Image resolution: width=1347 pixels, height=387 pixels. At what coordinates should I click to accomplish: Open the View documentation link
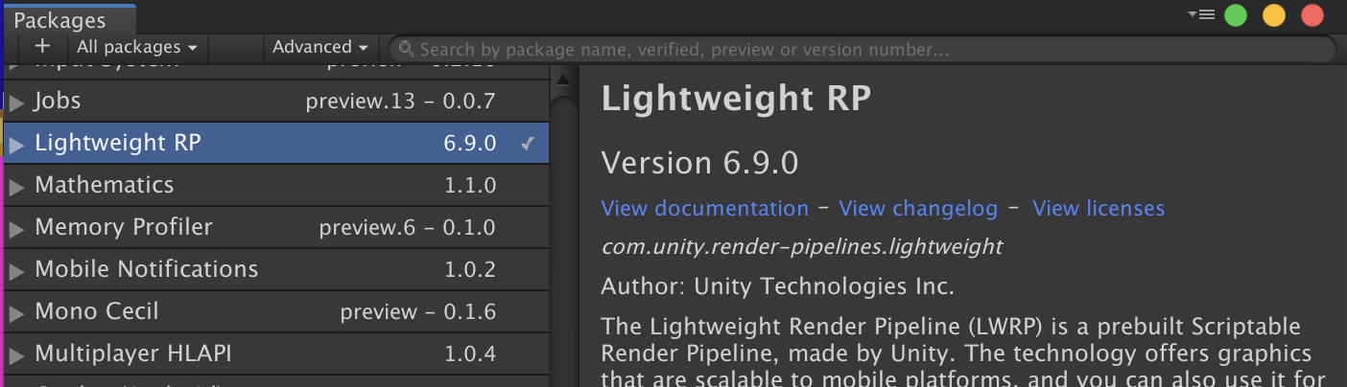click(704, 208)
